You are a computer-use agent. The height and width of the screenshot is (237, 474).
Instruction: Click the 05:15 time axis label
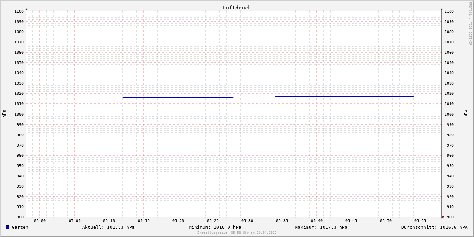[144, 221]
